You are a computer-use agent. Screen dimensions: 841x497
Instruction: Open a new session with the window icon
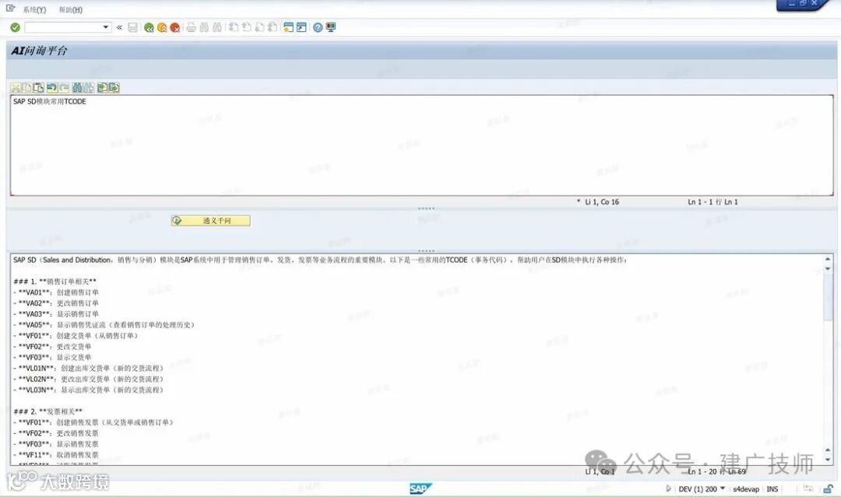click(289, 27)
